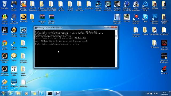Open Windows Explorer from taskbar
171x96 pixels.
pos(18,94)
